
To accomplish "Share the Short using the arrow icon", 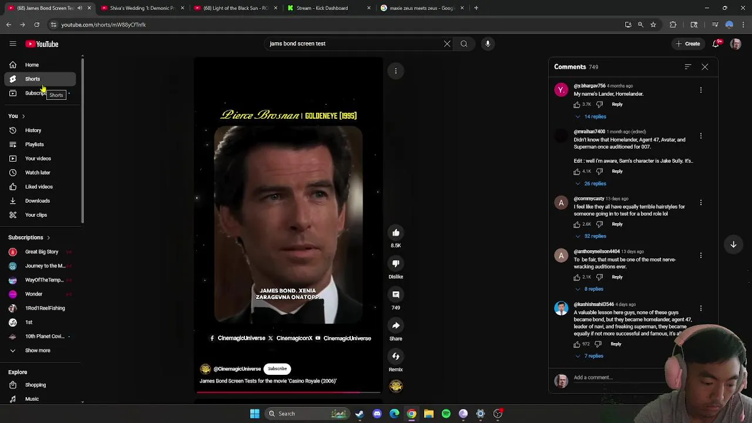I will point(396,325).
